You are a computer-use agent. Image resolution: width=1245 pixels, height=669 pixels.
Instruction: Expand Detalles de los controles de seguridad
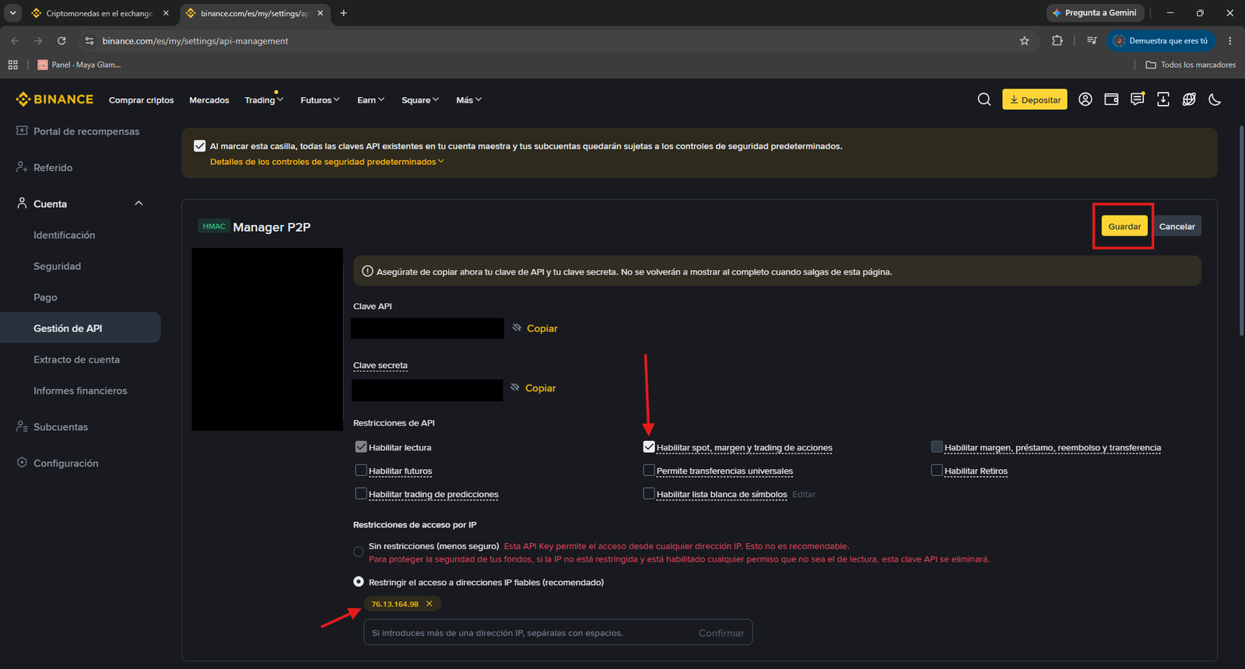(327, 162)
